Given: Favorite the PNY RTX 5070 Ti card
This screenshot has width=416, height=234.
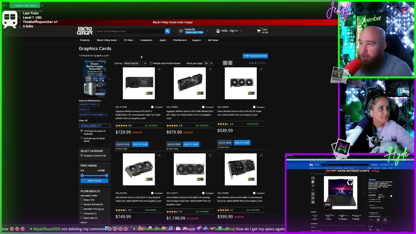Looking at the screenshot, I should 159,155.
